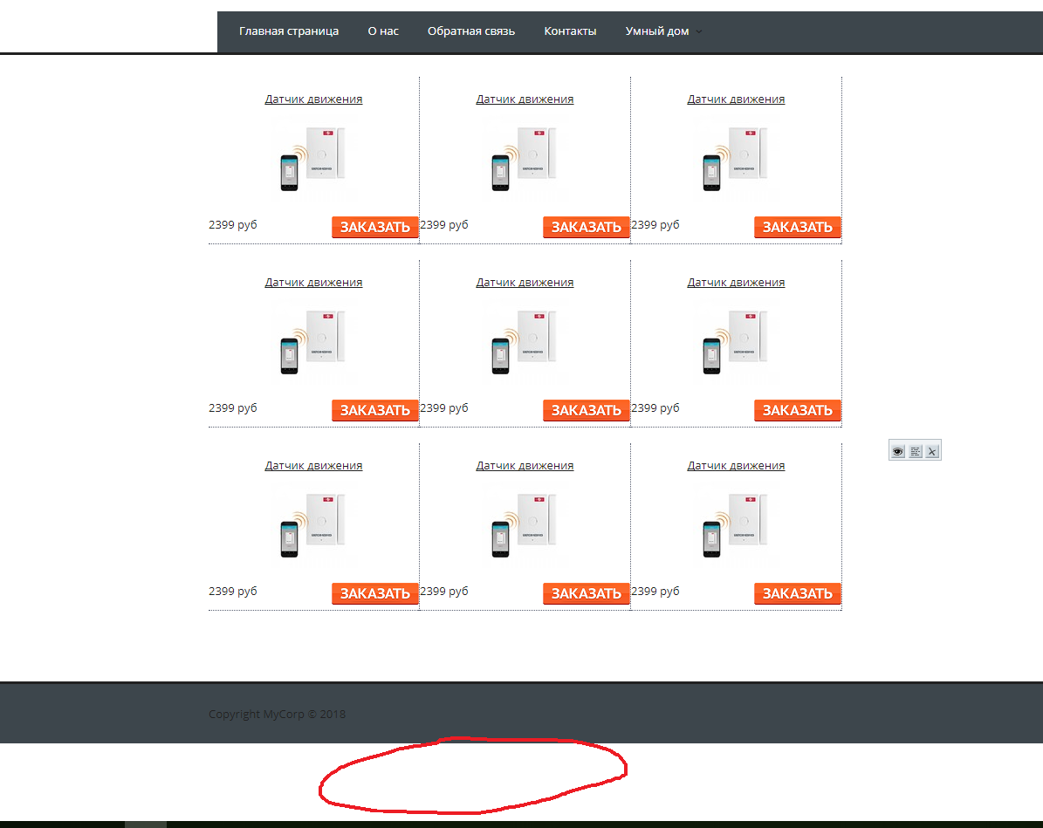
Task: Click the bottom-right motion sensor product image
Action: point(735,525)
